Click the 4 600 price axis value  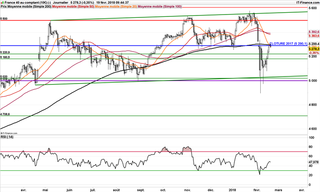pyautogui.click(x=313, y=129)
